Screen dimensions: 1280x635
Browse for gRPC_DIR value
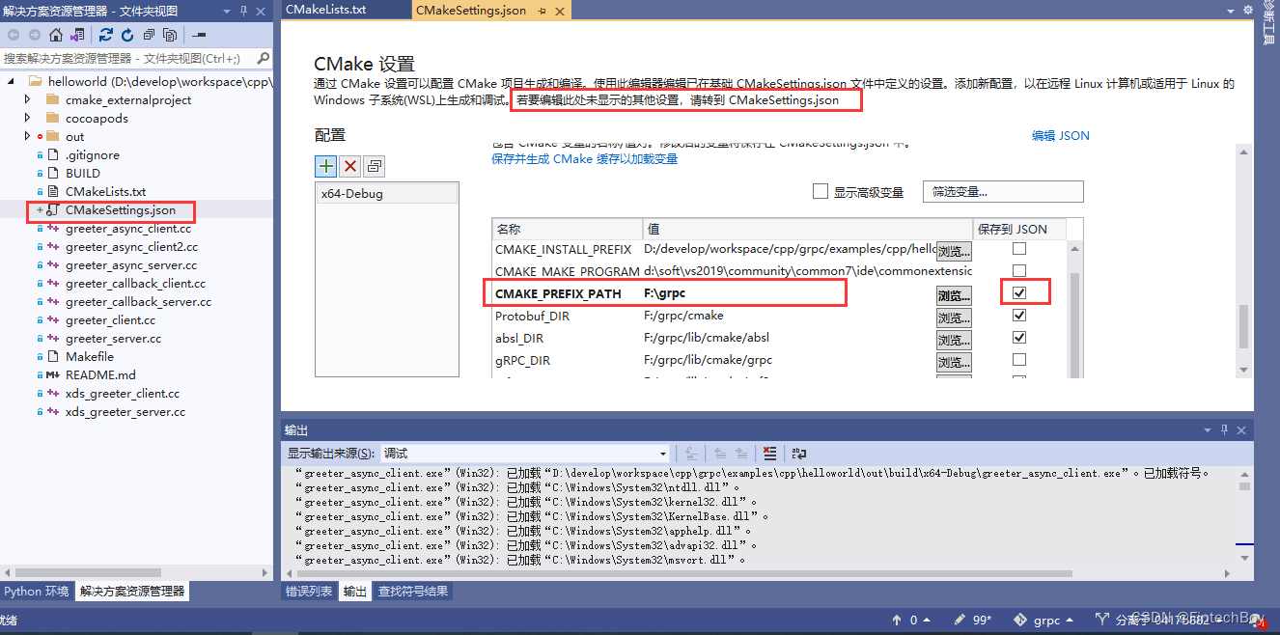pos(954,362)
